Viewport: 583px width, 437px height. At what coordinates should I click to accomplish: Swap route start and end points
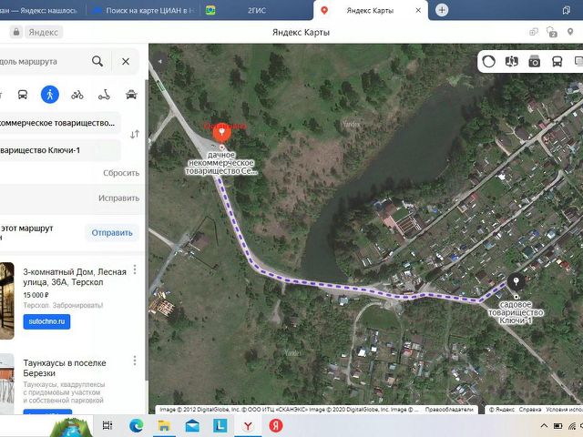pos(135,134)
